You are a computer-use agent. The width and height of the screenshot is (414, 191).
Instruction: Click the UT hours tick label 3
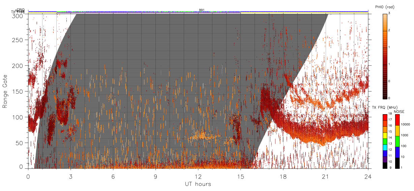71,177
